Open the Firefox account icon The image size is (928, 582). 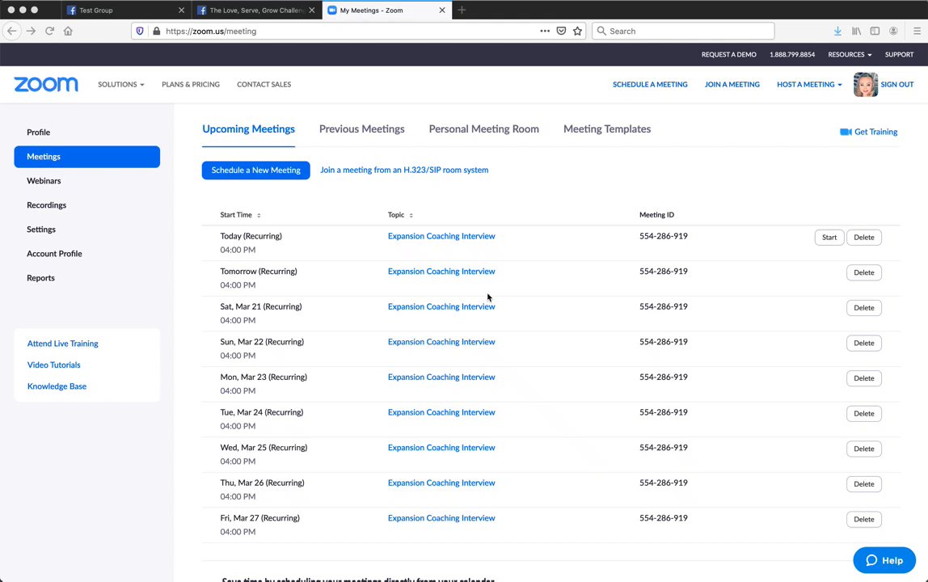[893, 31]
